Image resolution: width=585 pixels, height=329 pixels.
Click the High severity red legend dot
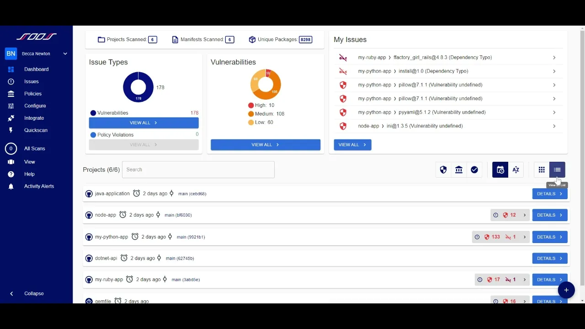[x=251, y=106]
